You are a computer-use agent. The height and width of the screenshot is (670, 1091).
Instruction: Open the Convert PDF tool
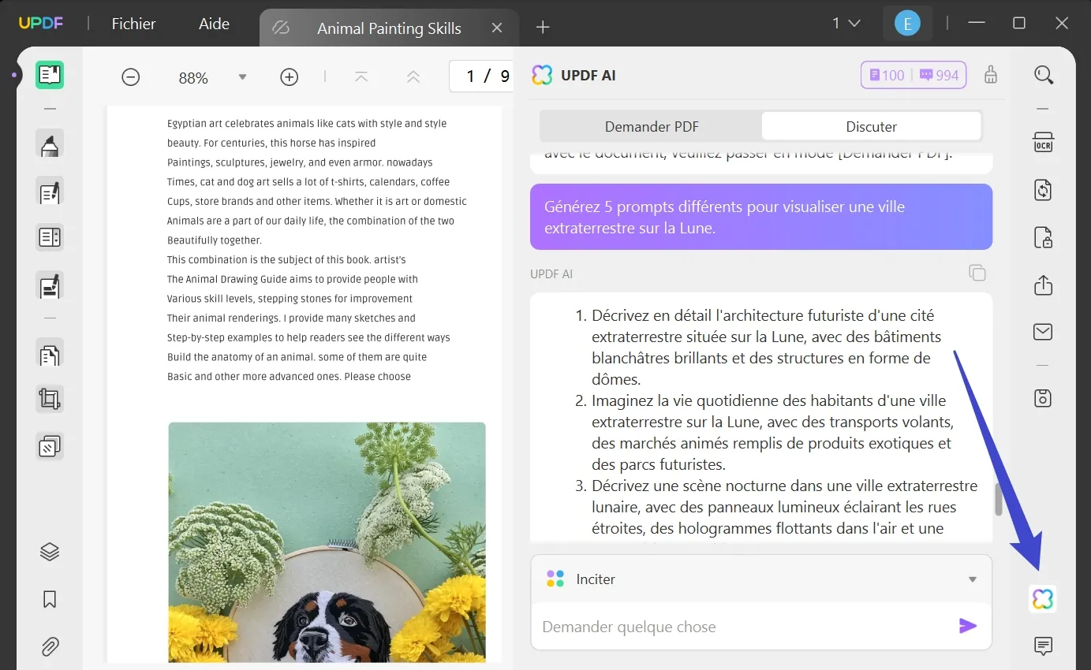pos(1044,190)
